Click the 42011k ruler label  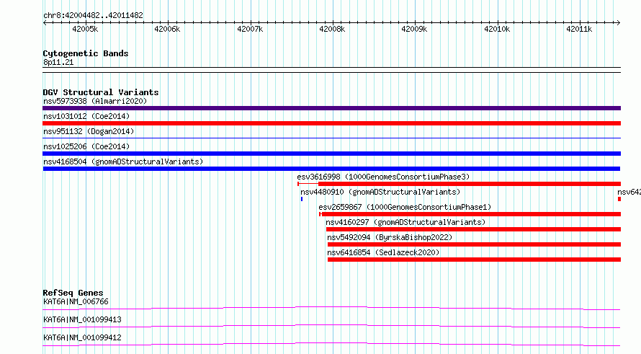[x=579, y=29]
